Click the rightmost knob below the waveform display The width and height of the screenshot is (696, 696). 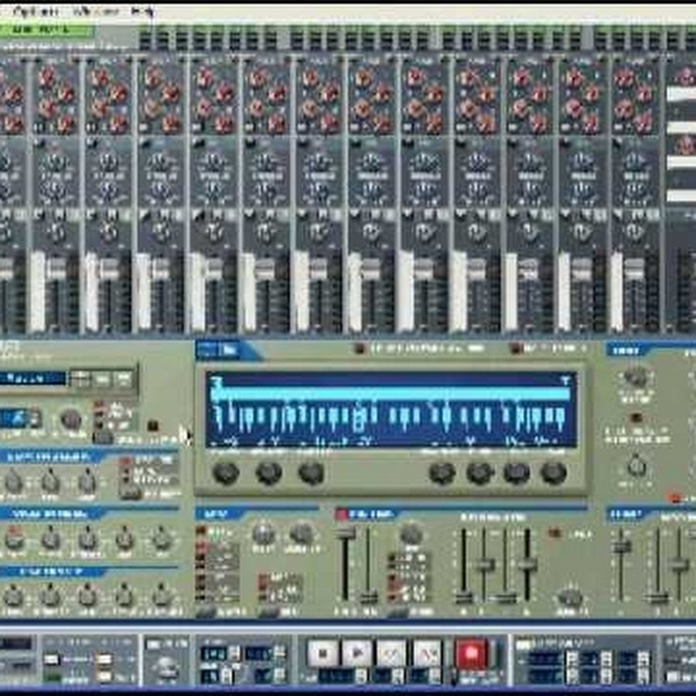[x=553, y=473]
